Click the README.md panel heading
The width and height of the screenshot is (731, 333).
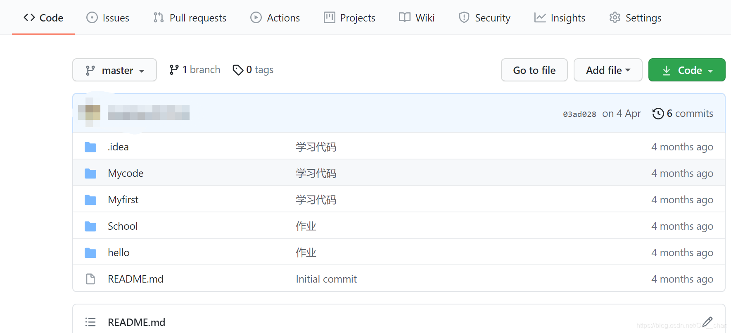pyautogui.click(x=136, y=322)
